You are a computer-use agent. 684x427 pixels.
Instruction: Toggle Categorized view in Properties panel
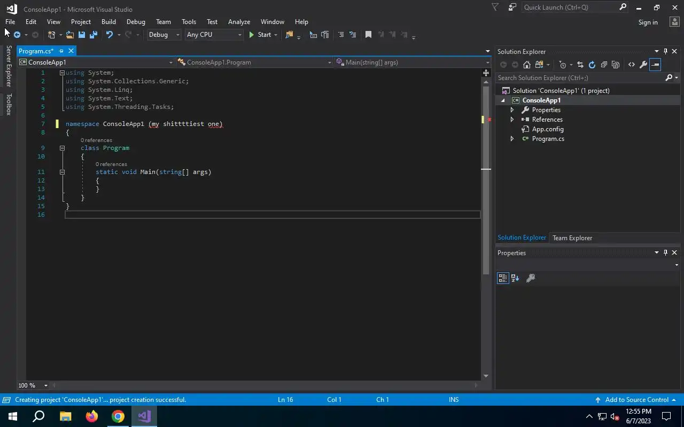(x=503, y=278)
